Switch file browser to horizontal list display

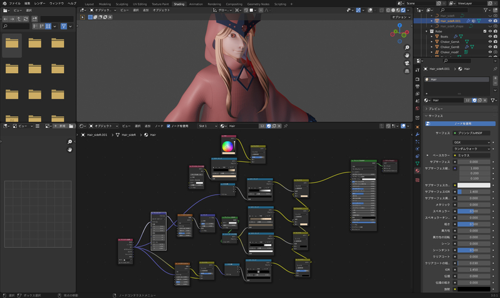pyautogui.click(x=41, y=26)
